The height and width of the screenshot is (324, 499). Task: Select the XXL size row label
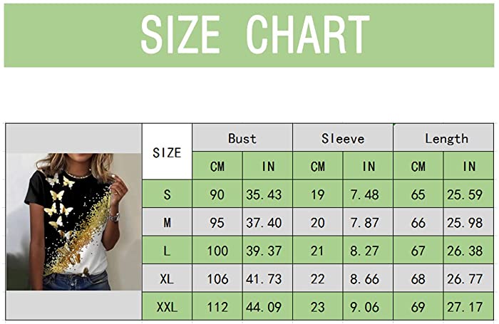point(167,306)
